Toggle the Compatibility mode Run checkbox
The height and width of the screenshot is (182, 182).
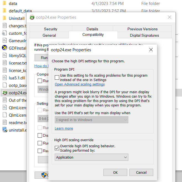click(x=40, y=81)
